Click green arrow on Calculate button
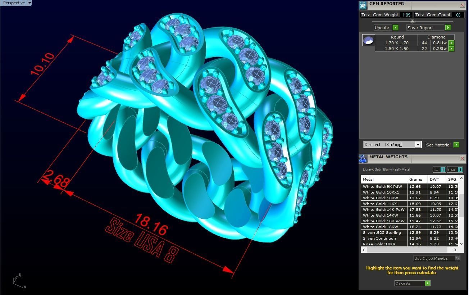 (427, 283)
